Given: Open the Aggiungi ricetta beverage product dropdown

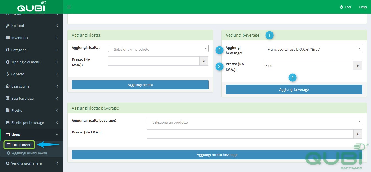Looking at the screenshot, I should point(254,121).
